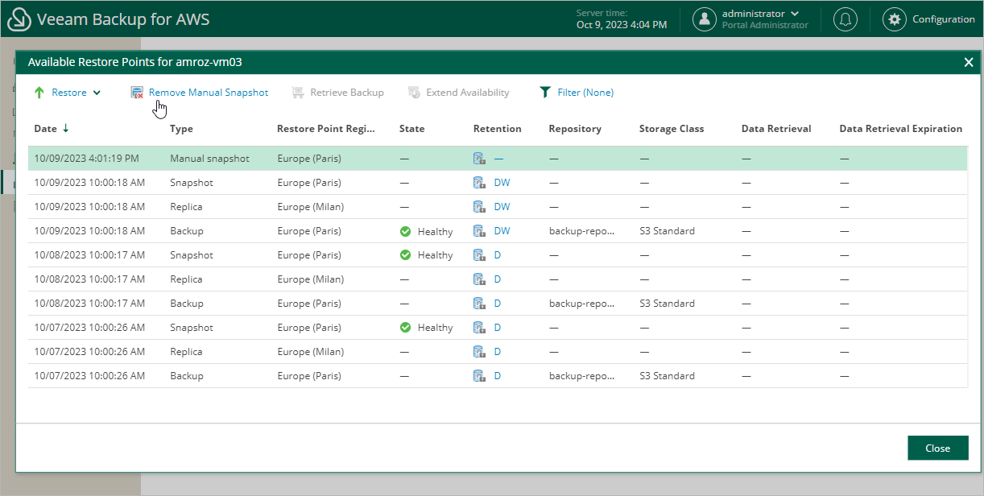This screenshot has width=984, height=496.
Task: Click the Close button
Action: pos(937,448)
